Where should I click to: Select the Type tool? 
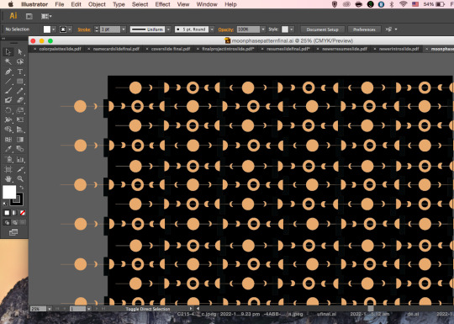coord(20,72)
